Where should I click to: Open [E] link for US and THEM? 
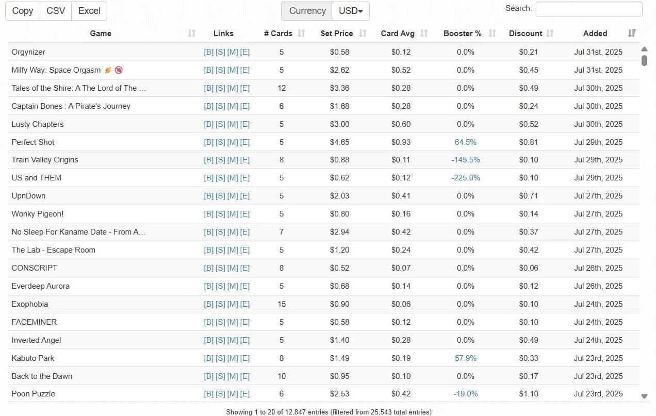pos(245,178)
